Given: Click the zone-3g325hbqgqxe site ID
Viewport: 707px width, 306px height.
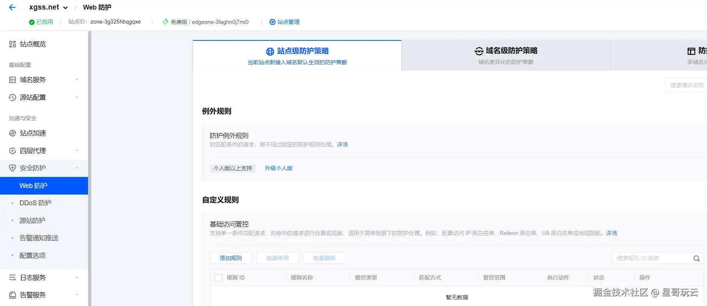Looking at the screenshot, I should [116, 22].
